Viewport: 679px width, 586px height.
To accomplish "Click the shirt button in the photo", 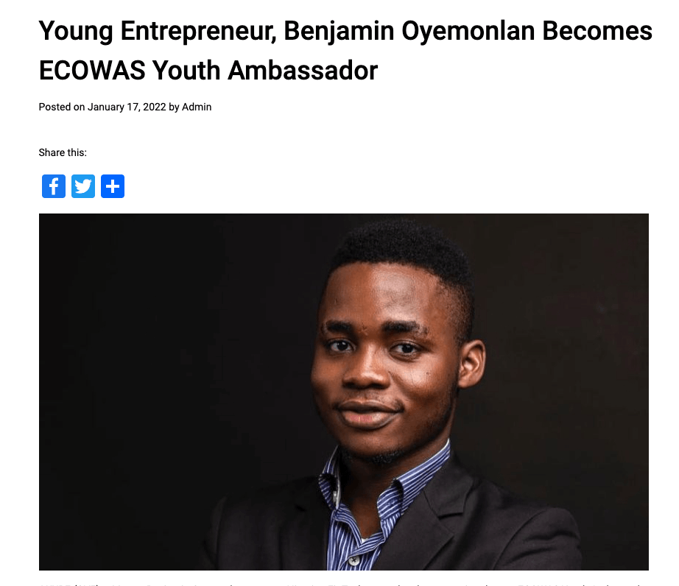I will coord(353,560).
